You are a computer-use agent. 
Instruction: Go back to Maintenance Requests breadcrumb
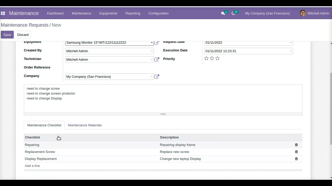tap(25, 25)
